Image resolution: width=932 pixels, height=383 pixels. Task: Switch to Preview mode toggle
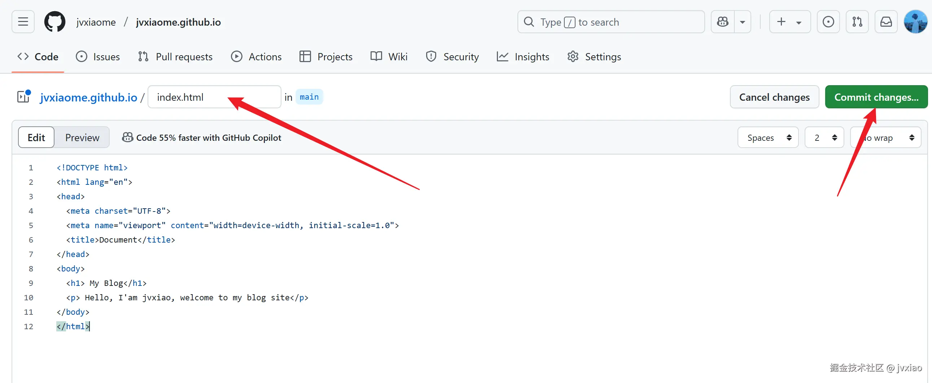[x=82, y=138]
